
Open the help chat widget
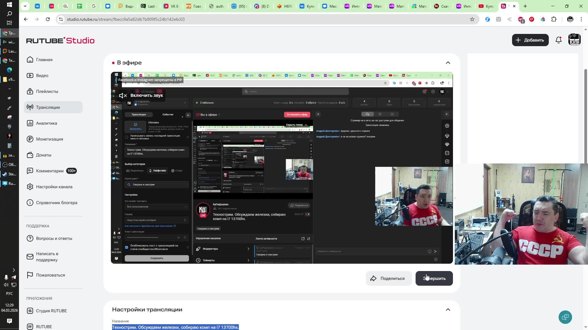point(565,317)
